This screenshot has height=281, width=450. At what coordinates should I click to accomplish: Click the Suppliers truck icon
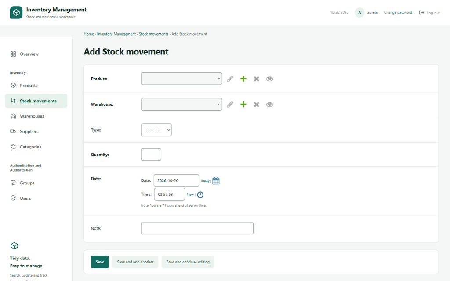pos(13,131)
